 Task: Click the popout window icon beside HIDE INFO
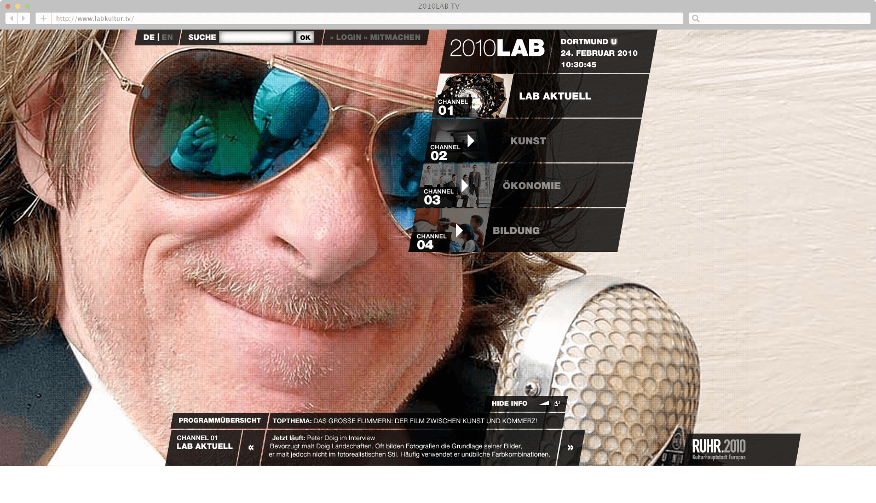[x=557, y=403]
